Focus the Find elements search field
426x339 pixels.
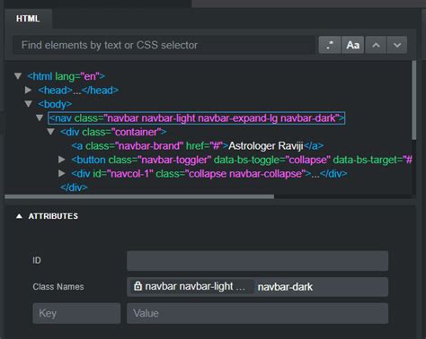[164, 45]
